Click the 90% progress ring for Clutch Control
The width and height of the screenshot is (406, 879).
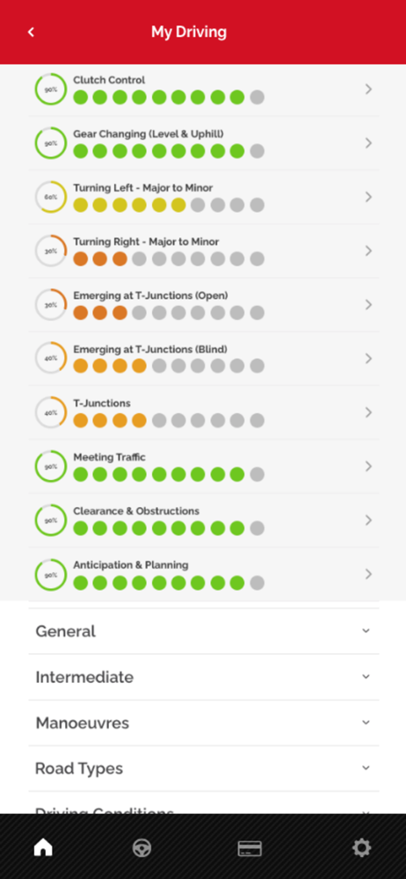point(51,89)
